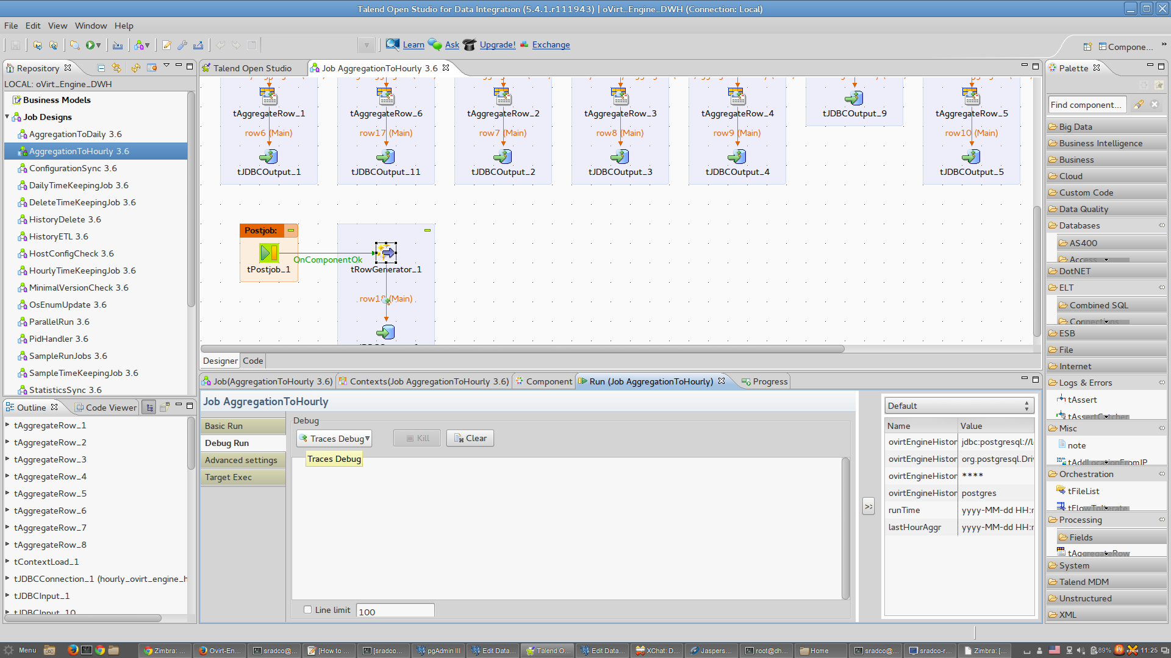
Task: Click the Exchange link
Action: point(551,45)
